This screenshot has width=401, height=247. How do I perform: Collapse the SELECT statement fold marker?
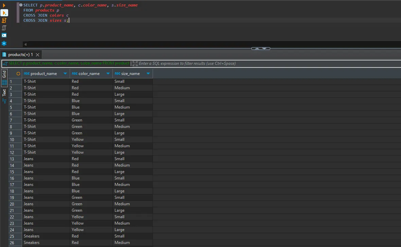tap(21, 5)
